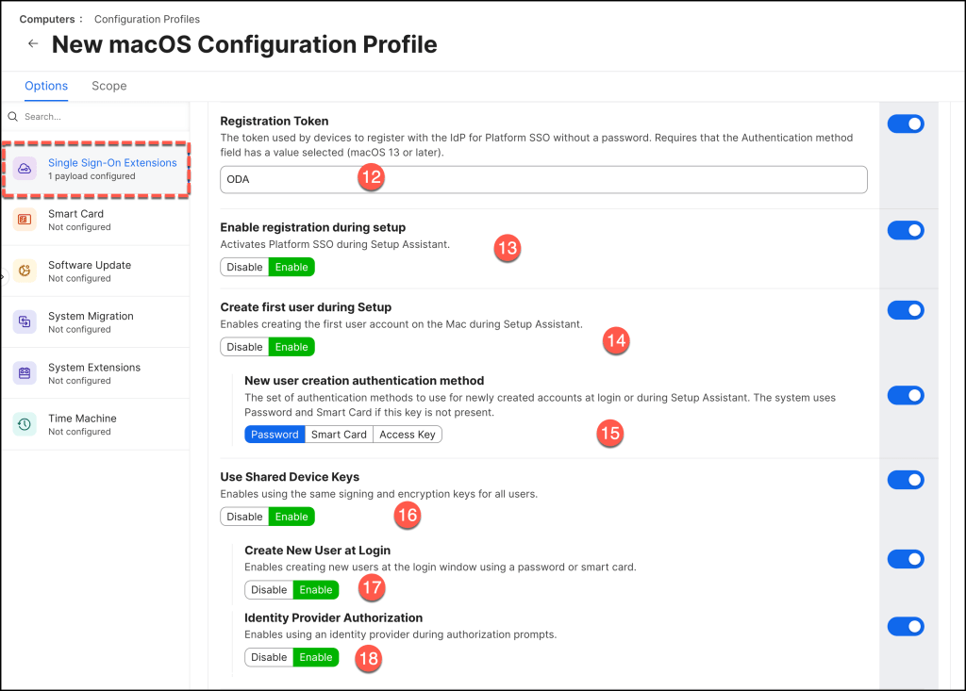Click the Single Sign-On Extensions cloud icon
This screenshot has width=966, height=691.
point(25,169)
